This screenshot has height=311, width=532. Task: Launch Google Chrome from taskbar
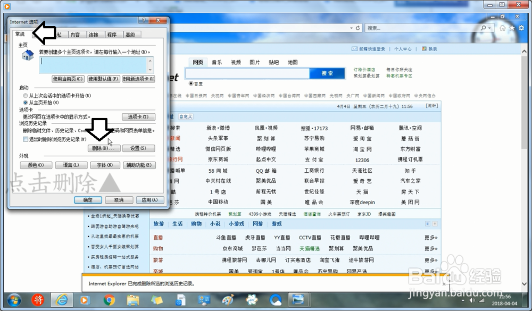pyautogui.click(x=109, y=300)
